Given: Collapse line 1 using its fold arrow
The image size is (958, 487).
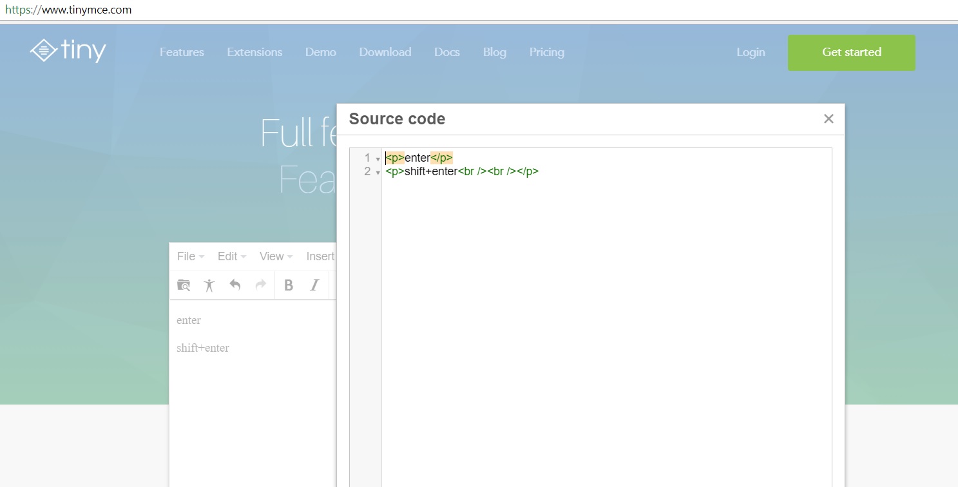Looking at the screenshot, I should click(x=377, y=158).
